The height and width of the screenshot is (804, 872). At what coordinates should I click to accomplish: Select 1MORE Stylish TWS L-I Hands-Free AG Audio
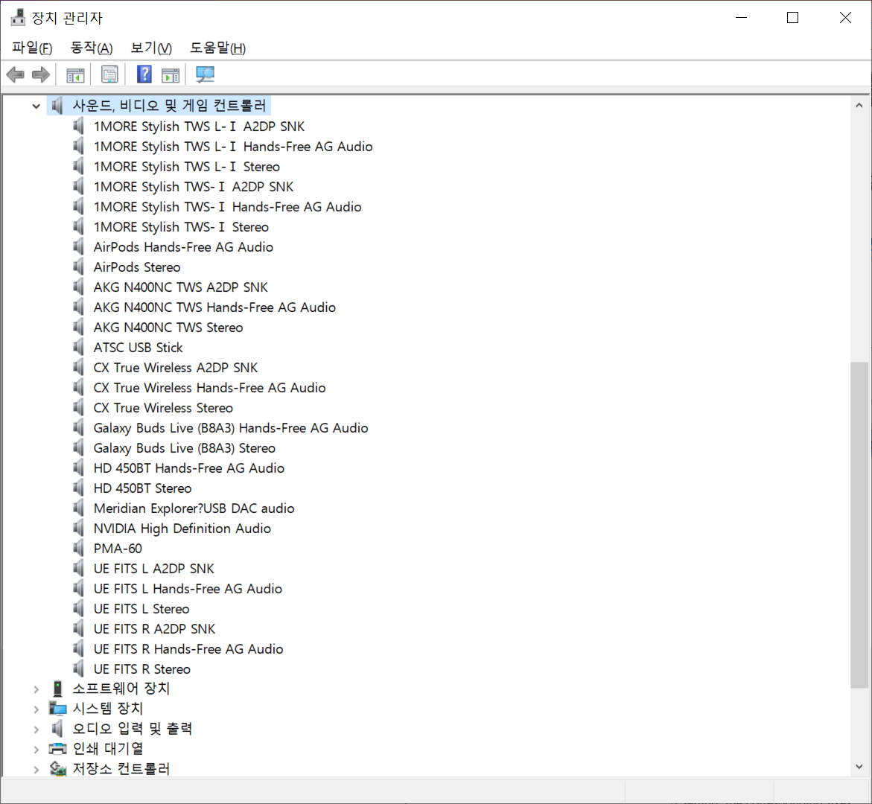233,146
